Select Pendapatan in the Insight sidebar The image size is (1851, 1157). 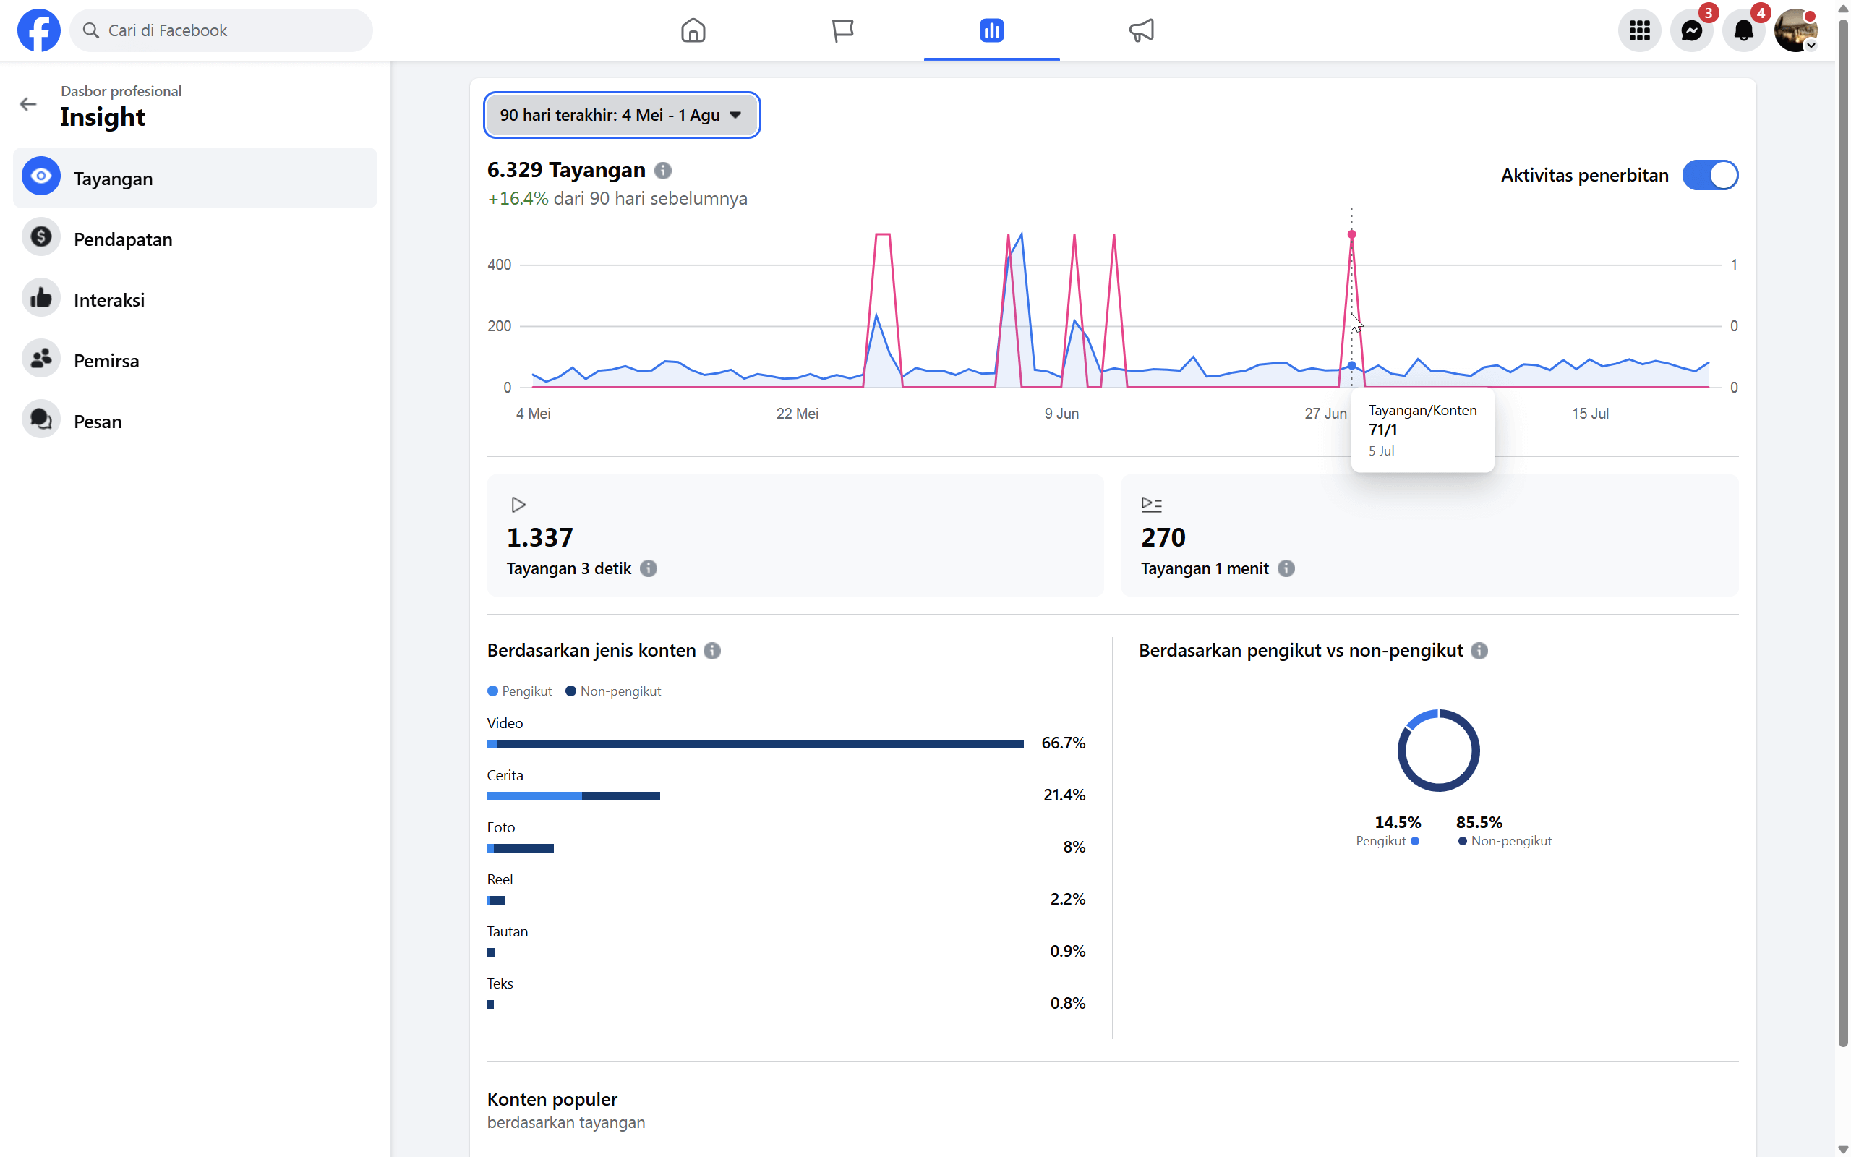point(122,239)
